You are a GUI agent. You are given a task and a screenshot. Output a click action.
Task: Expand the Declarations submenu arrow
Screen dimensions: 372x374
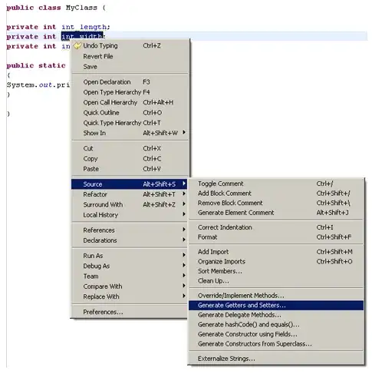pyautogui.click(x=184, y=240)
